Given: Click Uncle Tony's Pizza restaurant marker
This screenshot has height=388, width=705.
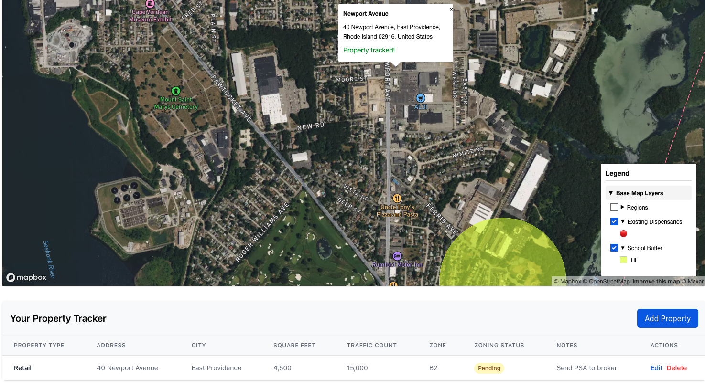Looking at the screenshot, I should [x=397, y=198].
